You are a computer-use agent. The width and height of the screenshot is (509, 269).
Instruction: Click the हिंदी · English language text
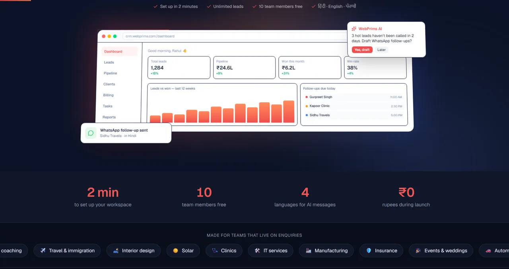click(x=337, y=6)
